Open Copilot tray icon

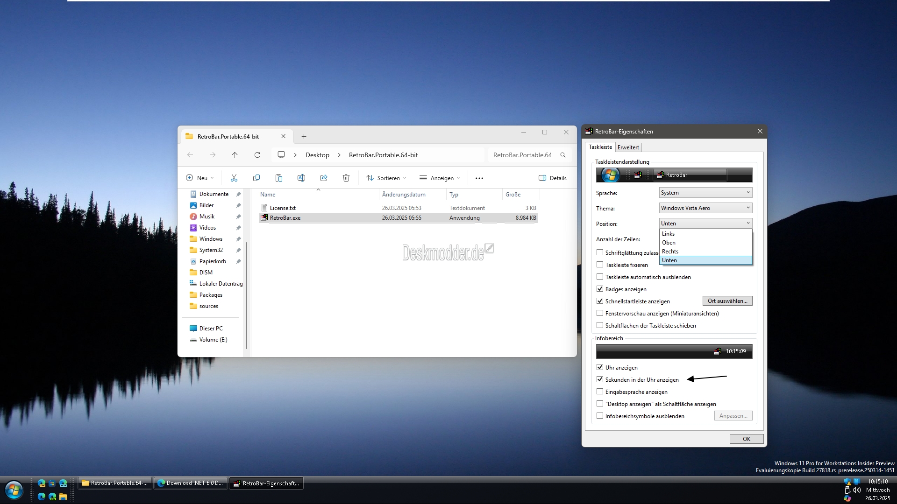847,498
